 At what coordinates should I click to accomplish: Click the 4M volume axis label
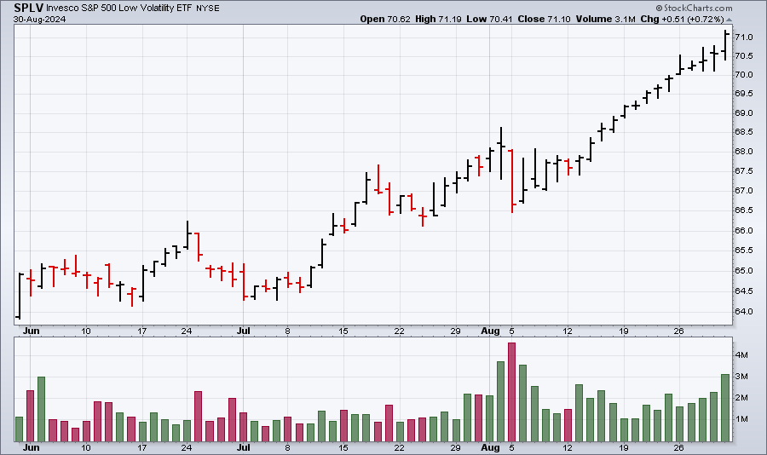741,355
